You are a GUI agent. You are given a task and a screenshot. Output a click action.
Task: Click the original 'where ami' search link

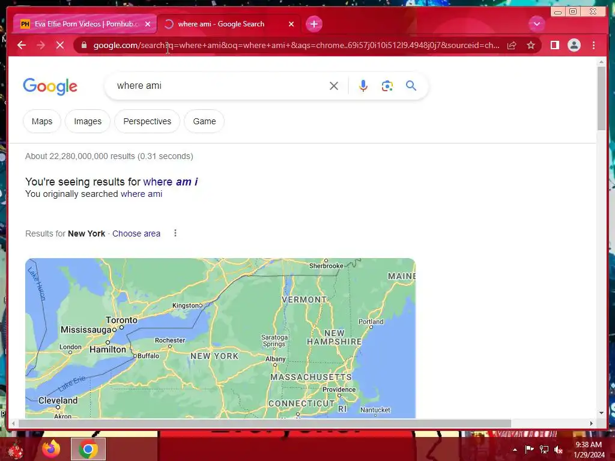(x=142, y=194)
